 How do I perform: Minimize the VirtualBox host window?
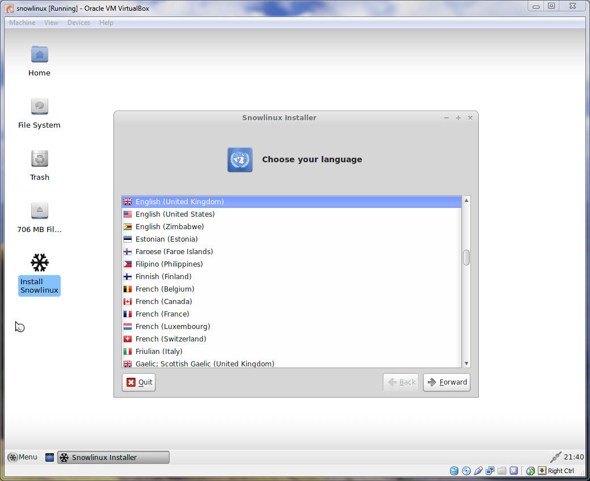[536, 6]
